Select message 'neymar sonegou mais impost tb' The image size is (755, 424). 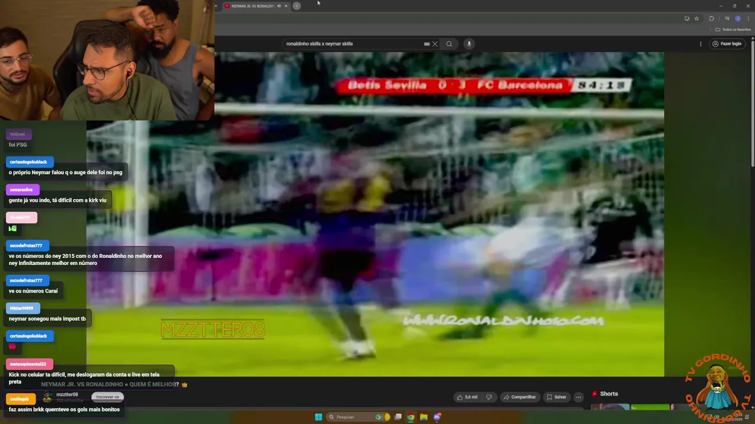click(x=47, y=319)
